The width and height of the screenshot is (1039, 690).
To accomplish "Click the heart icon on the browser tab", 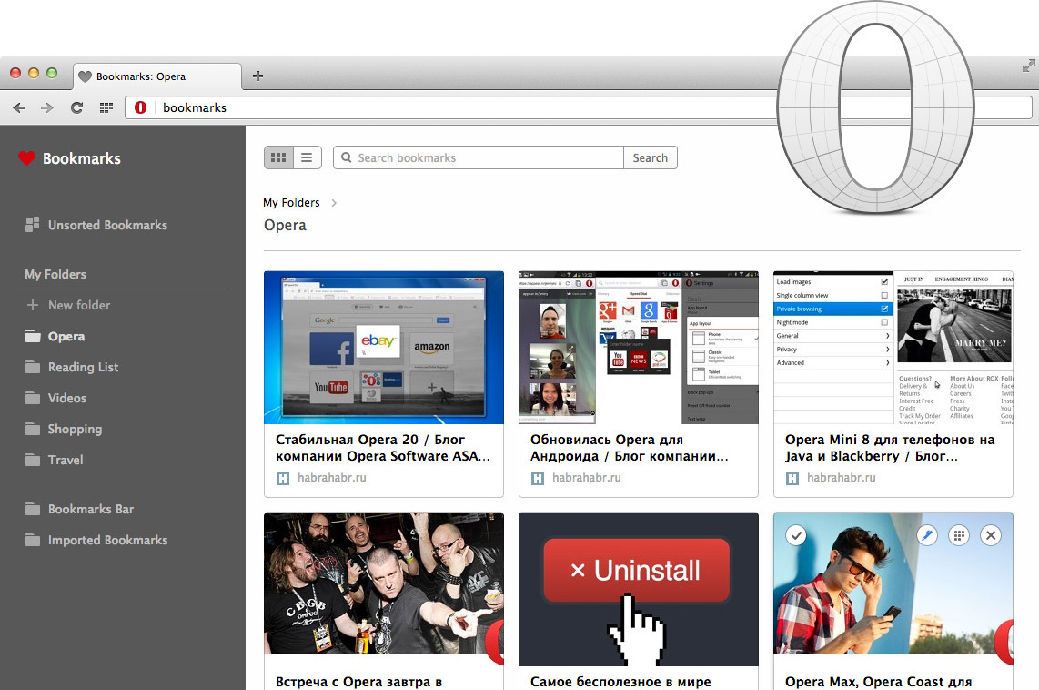I will [x=85, y=76].
